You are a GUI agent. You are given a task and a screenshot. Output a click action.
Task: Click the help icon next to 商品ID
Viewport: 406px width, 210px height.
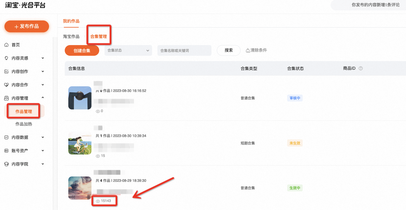(361, 68)
